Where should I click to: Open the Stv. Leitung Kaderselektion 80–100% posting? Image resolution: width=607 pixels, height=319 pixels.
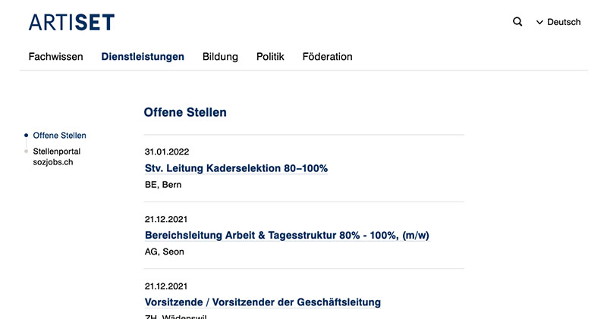236,168
